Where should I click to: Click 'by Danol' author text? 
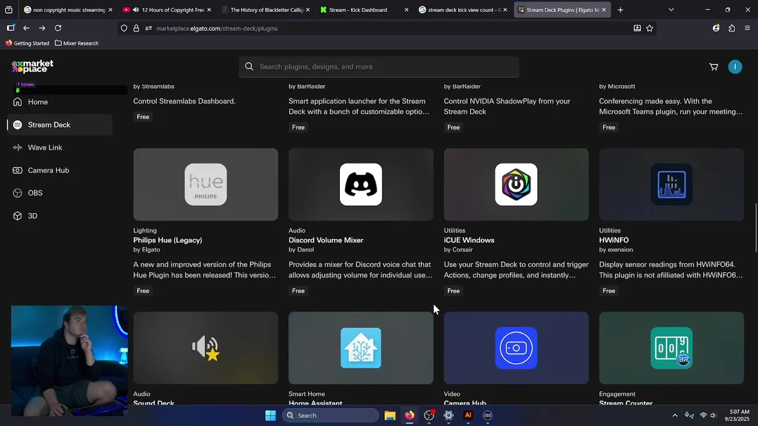click(301, 250)
